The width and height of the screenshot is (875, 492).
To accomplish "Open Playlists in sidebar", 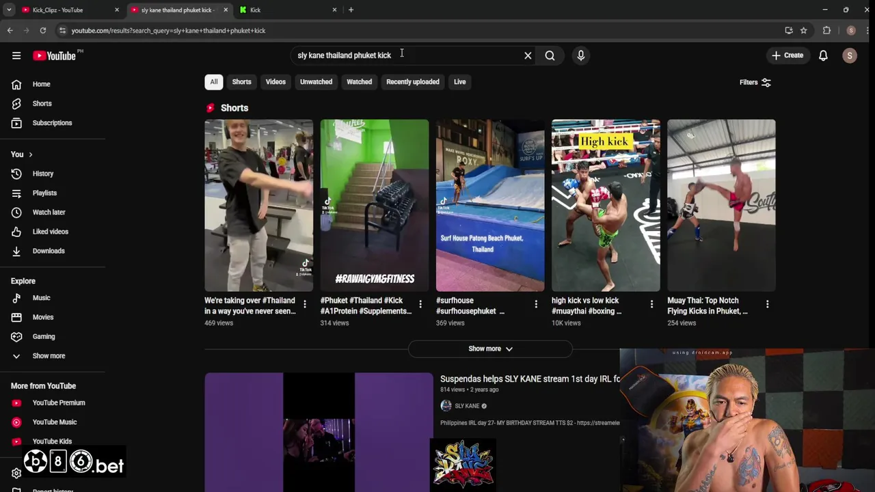I will (53, 193).
